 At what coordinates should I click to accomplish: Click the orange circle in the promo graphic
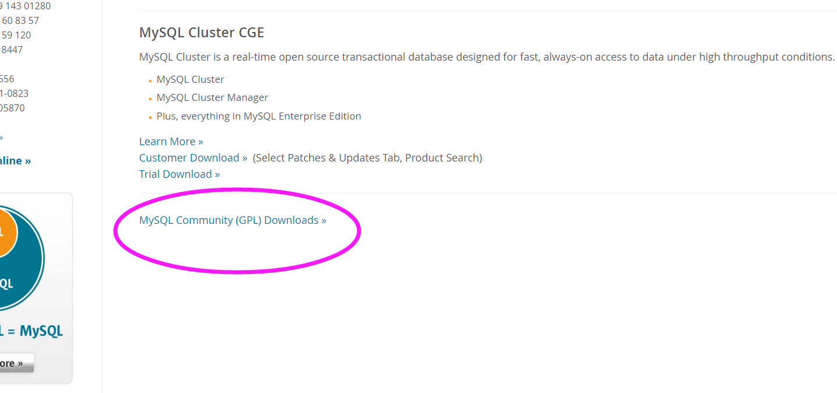[5, 233]
